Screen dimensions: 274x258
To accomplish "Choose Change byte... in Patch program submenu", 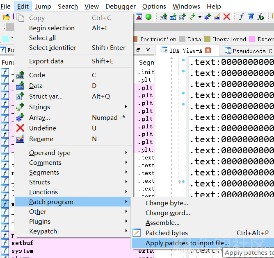I will tap(203, 203).
